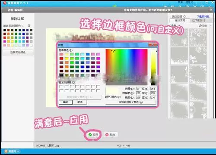The height and width of the screenshot is (155, 216).
Task: Click the 撕边边框 info icon in right panel
Action: 184,16
